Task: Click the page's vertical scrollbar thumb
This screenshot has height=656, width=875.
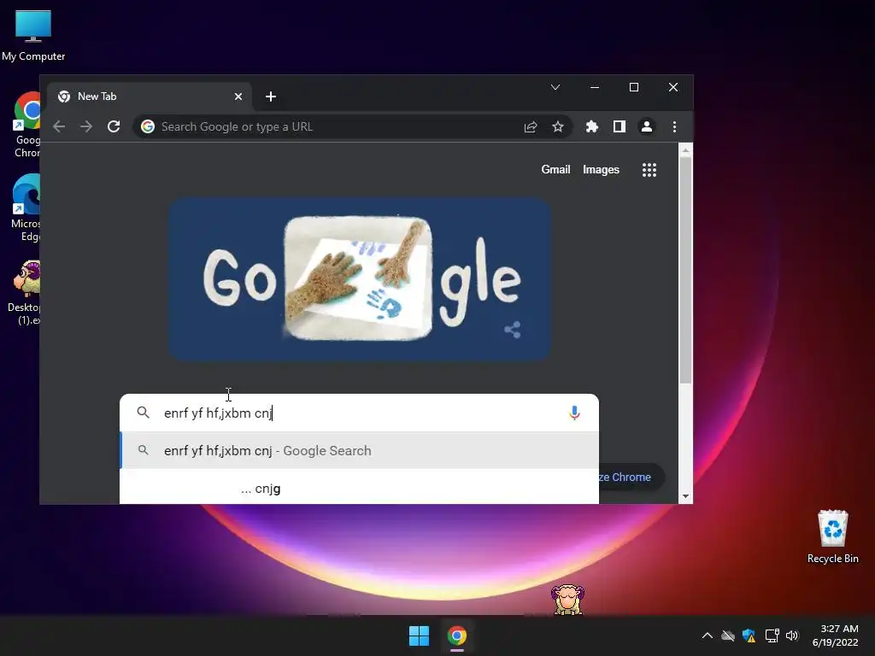Action: pyautogui.click(x=685, y=271)
